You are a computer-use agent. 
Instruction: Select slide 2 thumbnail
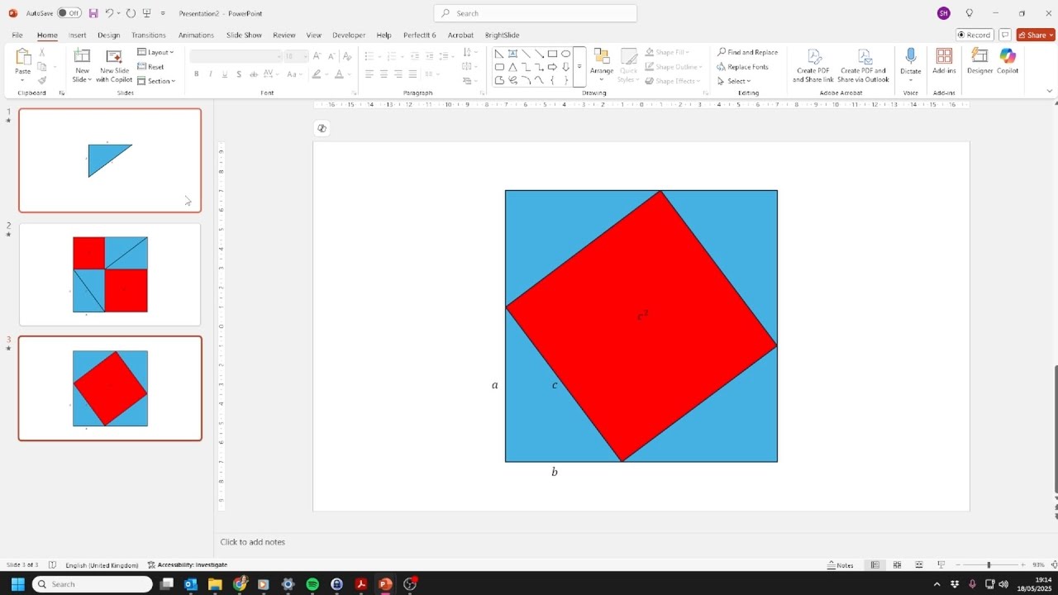(x=110, y=274)
